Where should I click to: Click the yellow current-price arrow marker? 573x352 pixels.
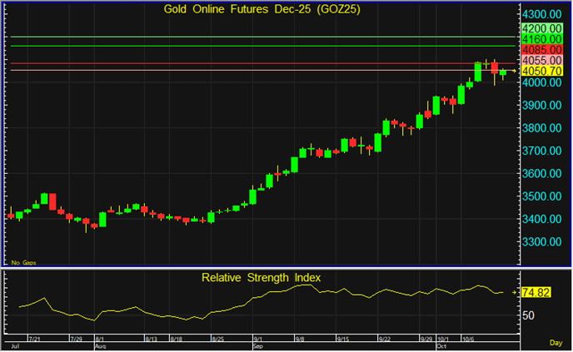point(515,72)
